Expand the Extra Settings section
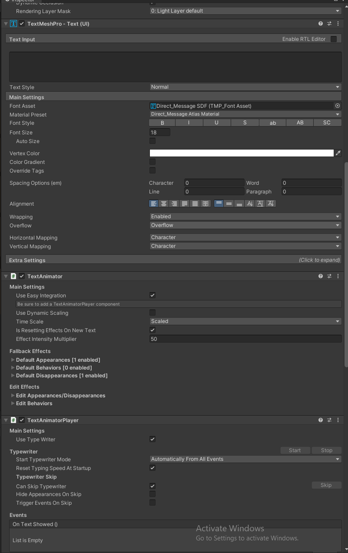Viewport: 348px width, 553px height. click(x=174, y=260)
